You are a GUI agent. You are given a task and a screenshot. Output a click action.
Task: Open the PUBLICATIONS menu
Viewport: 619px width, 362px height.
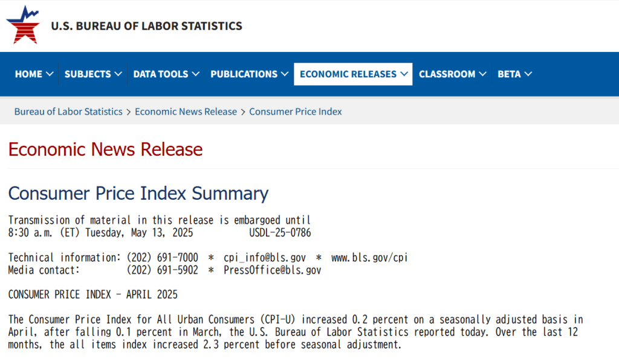249,74
